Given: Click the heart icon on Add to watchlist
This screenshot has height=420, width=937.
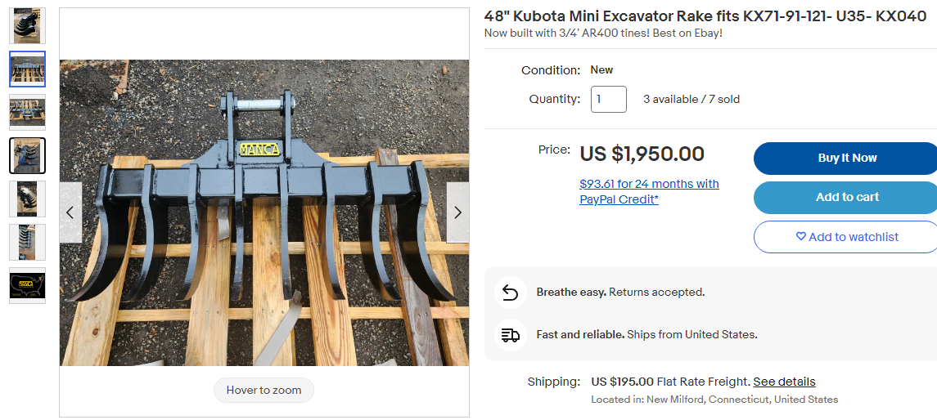Looking at the screenshot, I should 800,237.
